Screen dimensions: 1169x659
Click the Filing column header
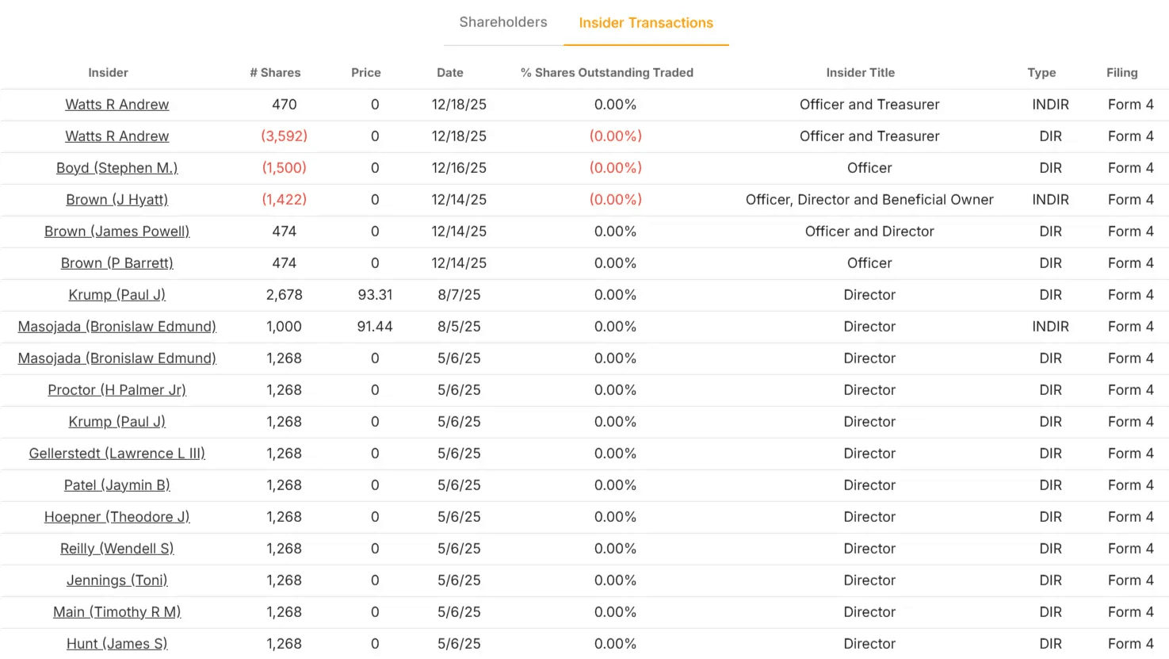click(x=1122, y=72)
